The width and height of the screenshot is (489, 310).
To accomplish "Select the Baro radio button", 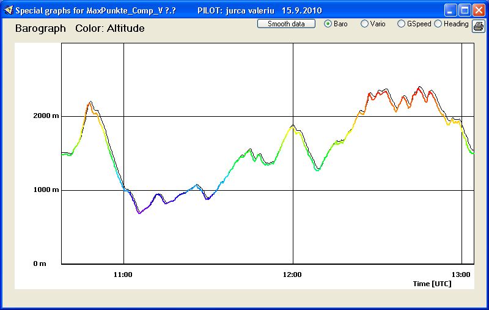I will [x=328, y=24].
